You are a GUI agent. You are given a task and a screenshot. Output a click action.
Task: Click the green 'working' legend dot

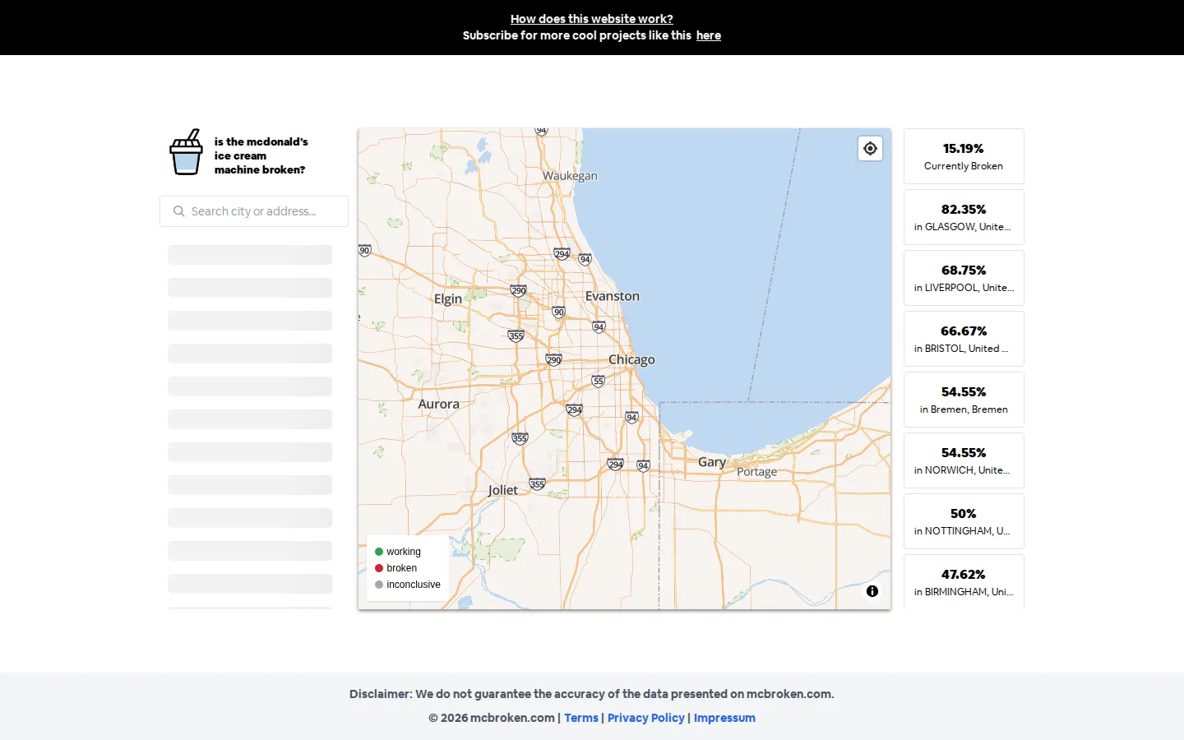click(379, 552)
